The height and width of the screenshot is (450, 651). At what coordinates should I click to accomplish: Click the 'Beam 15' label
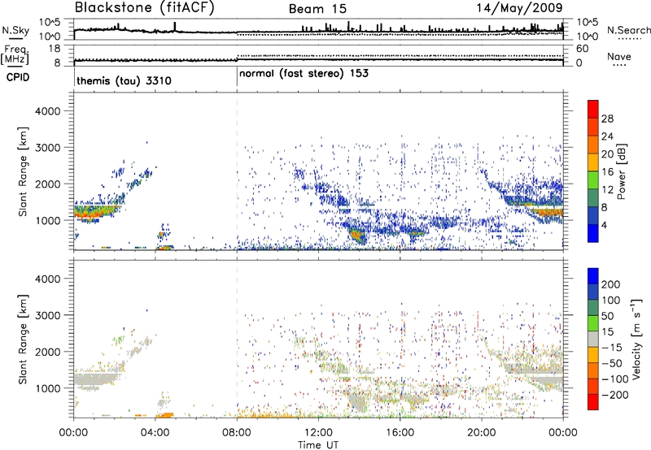pyautogui.click(x=317, y=9)
